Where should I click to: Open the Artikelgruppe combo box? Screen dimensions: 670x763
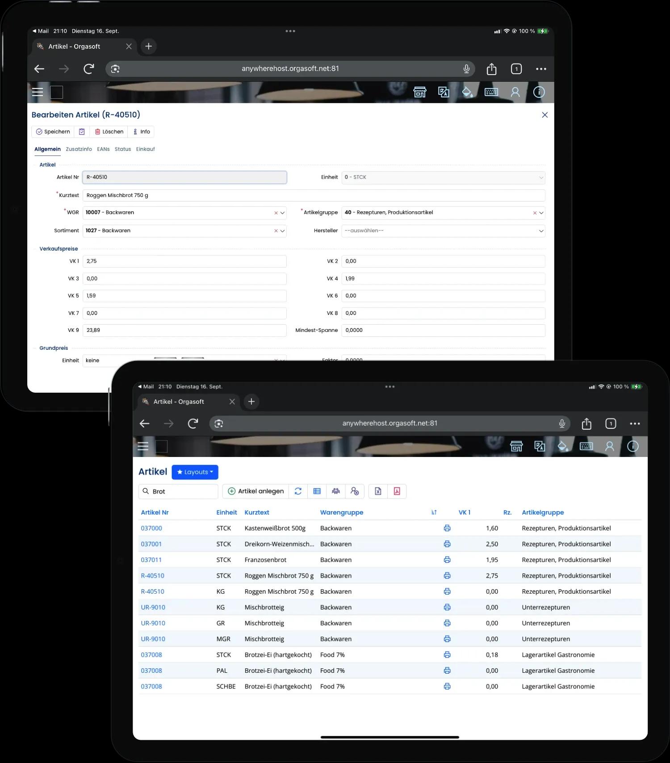pos(541,213)
